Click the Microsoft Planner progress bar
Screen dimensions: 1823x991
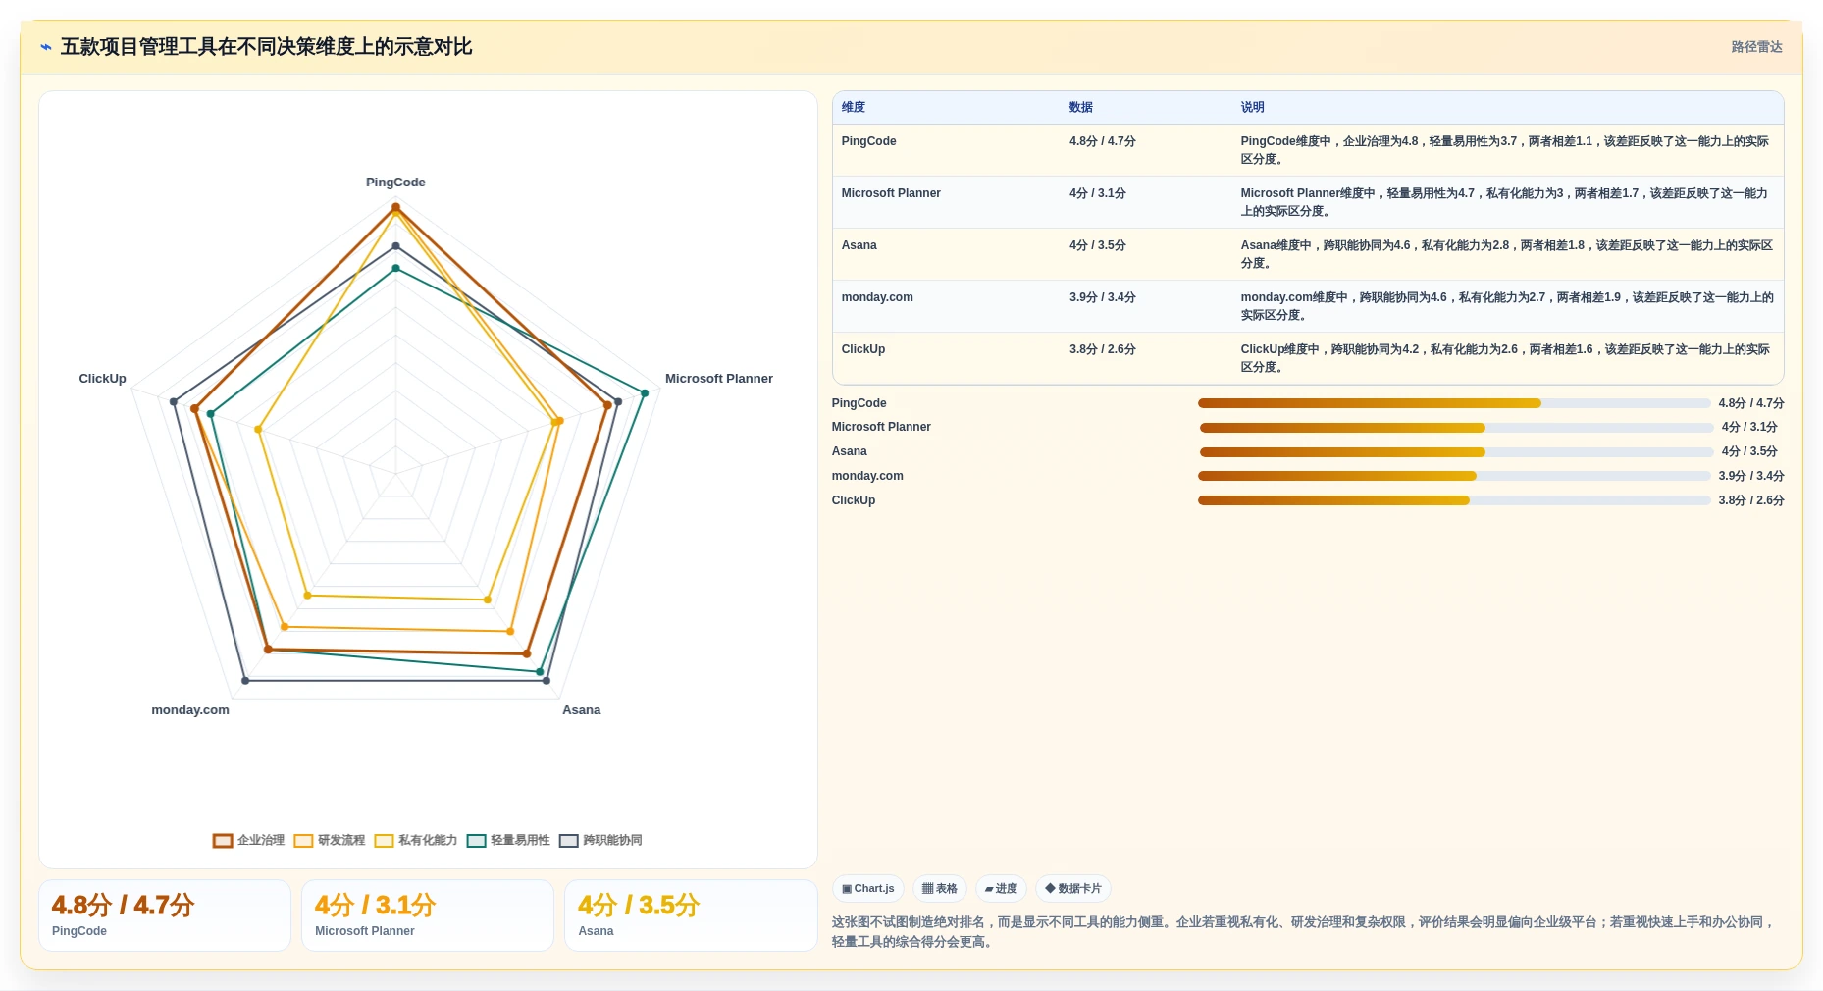1456,428
